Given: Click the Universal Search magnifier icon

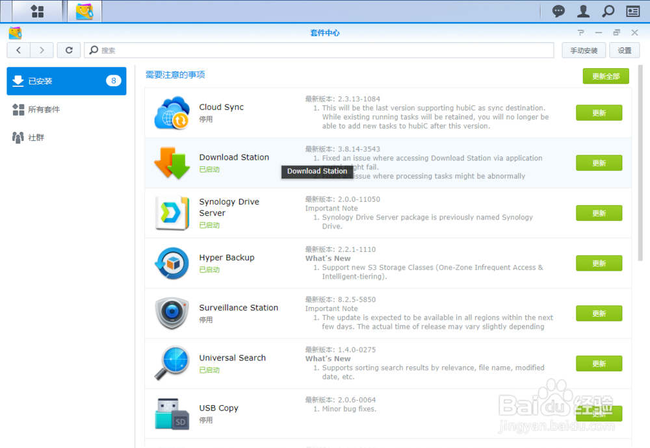Looking at the screenshot, I should 172,363.
